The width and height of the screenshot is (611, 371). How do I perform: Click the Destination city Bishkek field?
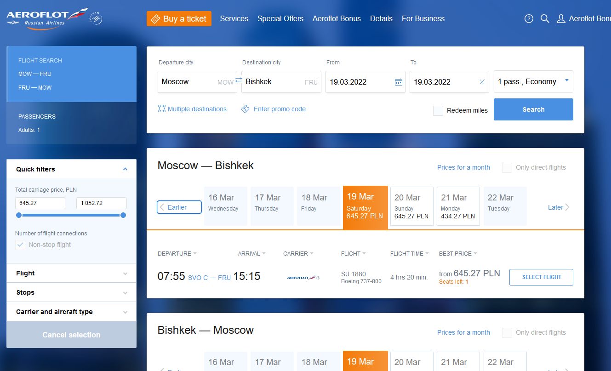[281, 82]
